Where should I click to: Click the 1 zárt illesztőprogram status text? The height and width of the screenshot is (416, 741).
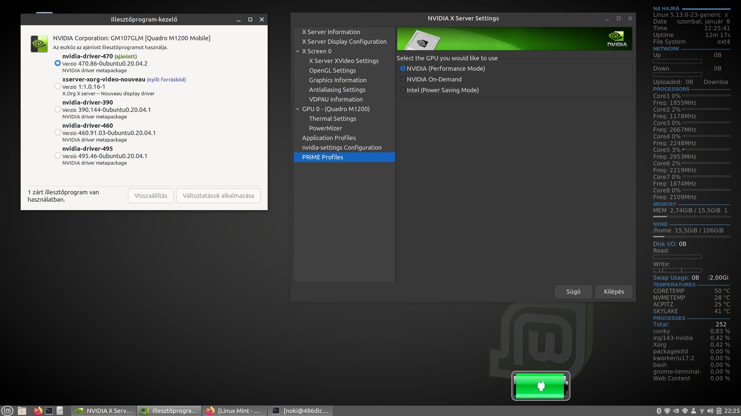point(63,196)
